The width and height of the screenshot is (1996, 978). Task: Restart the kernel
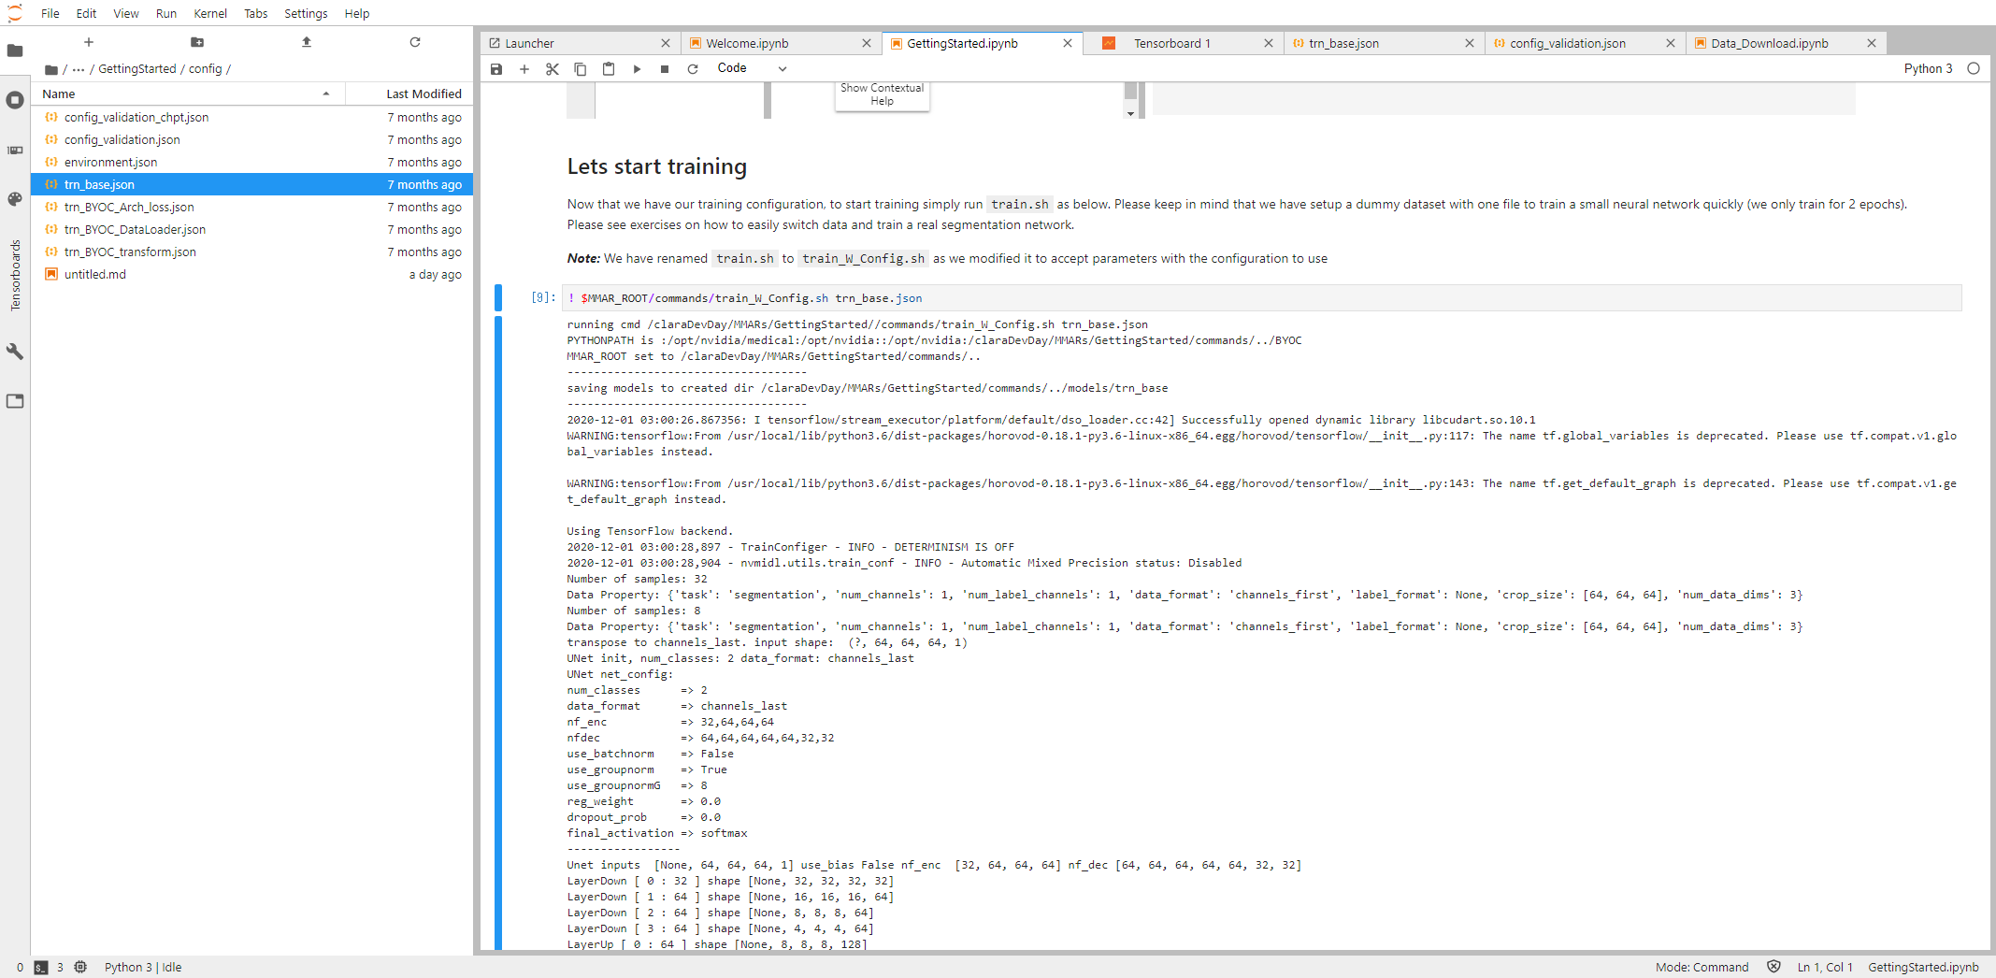tap(693, 69)
